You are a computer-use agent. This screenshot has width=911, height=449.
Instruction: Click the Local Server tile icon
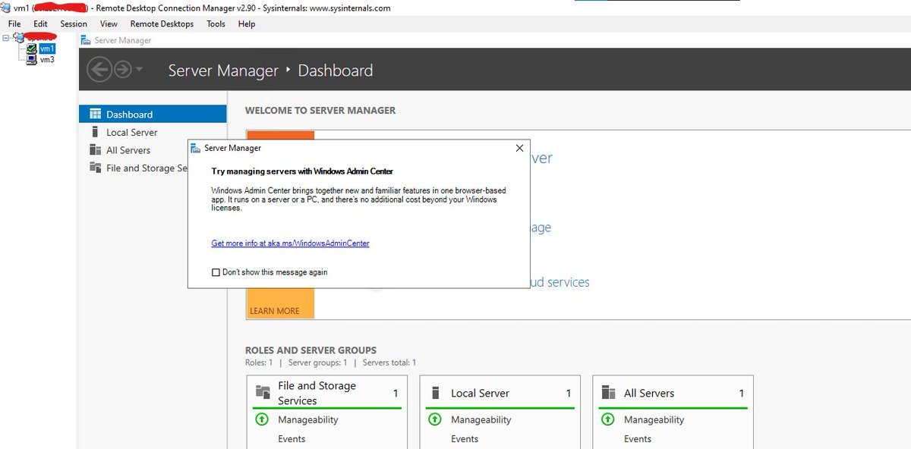(x=436, y=393)
